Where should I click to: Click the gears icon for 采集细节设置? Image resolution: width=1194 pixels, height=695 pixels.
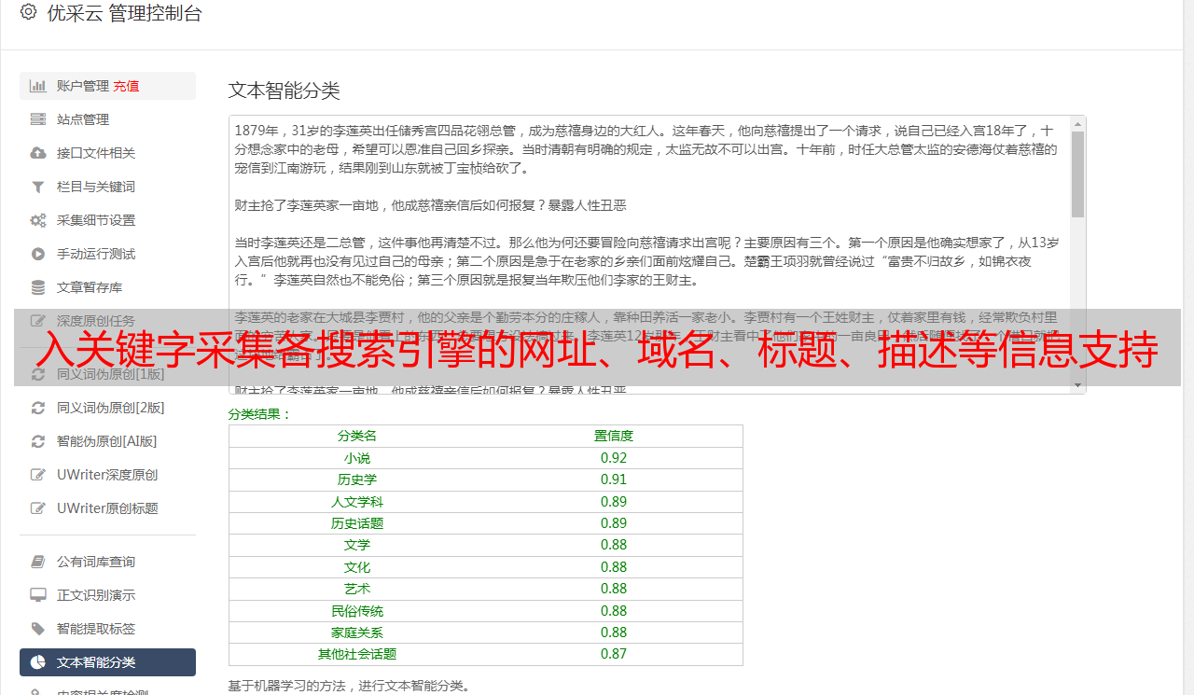38,220
